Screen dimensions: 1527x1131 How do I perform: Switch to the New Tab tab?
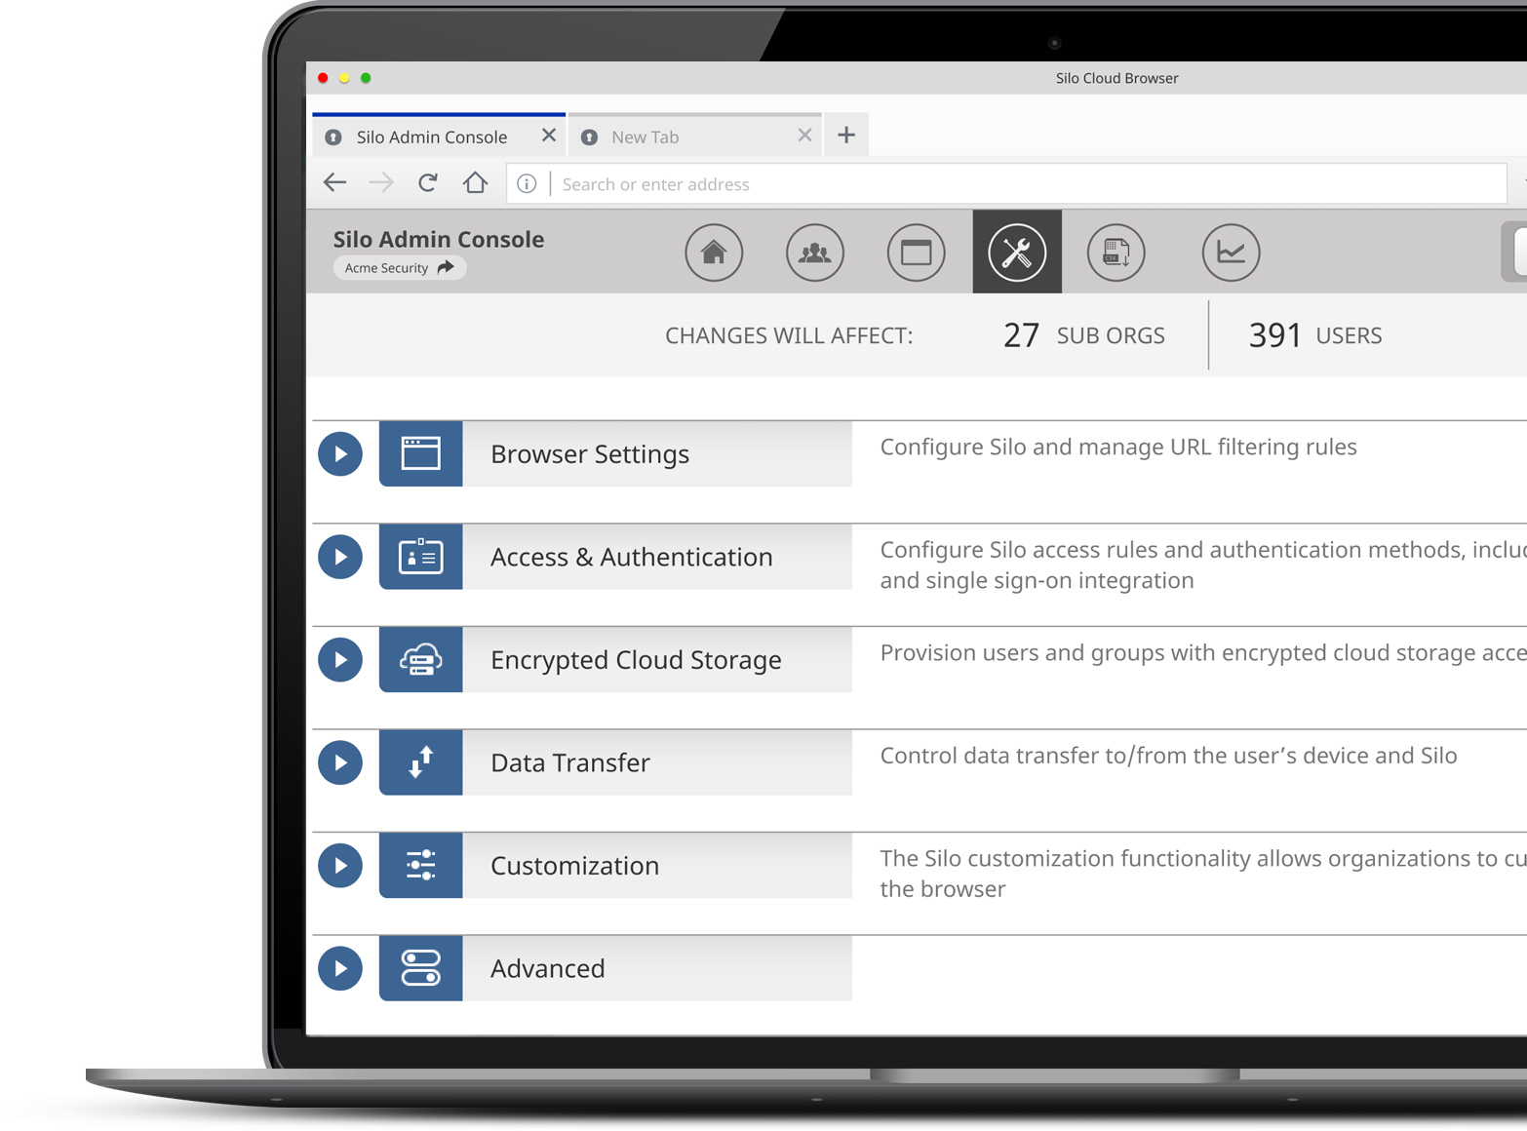(694, 136)
